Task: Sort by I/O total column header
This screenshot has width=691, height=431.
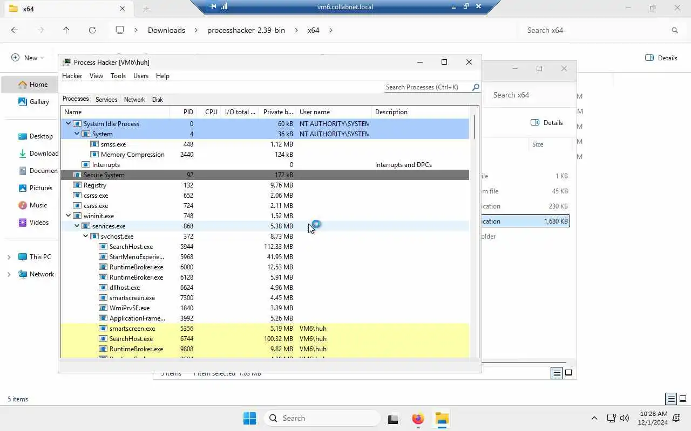Action: click(240, 112)
